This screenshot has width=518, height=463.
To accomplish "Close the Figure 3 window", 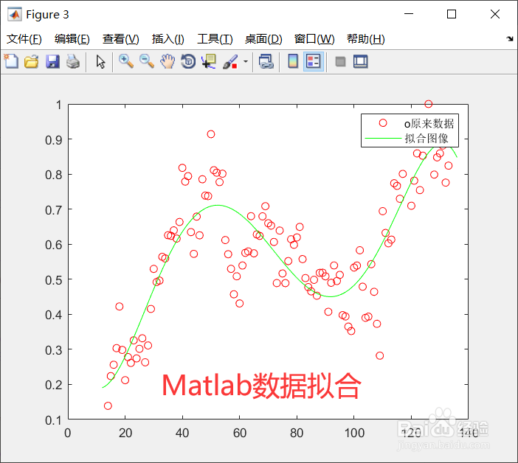I will [x=495, y=14].
